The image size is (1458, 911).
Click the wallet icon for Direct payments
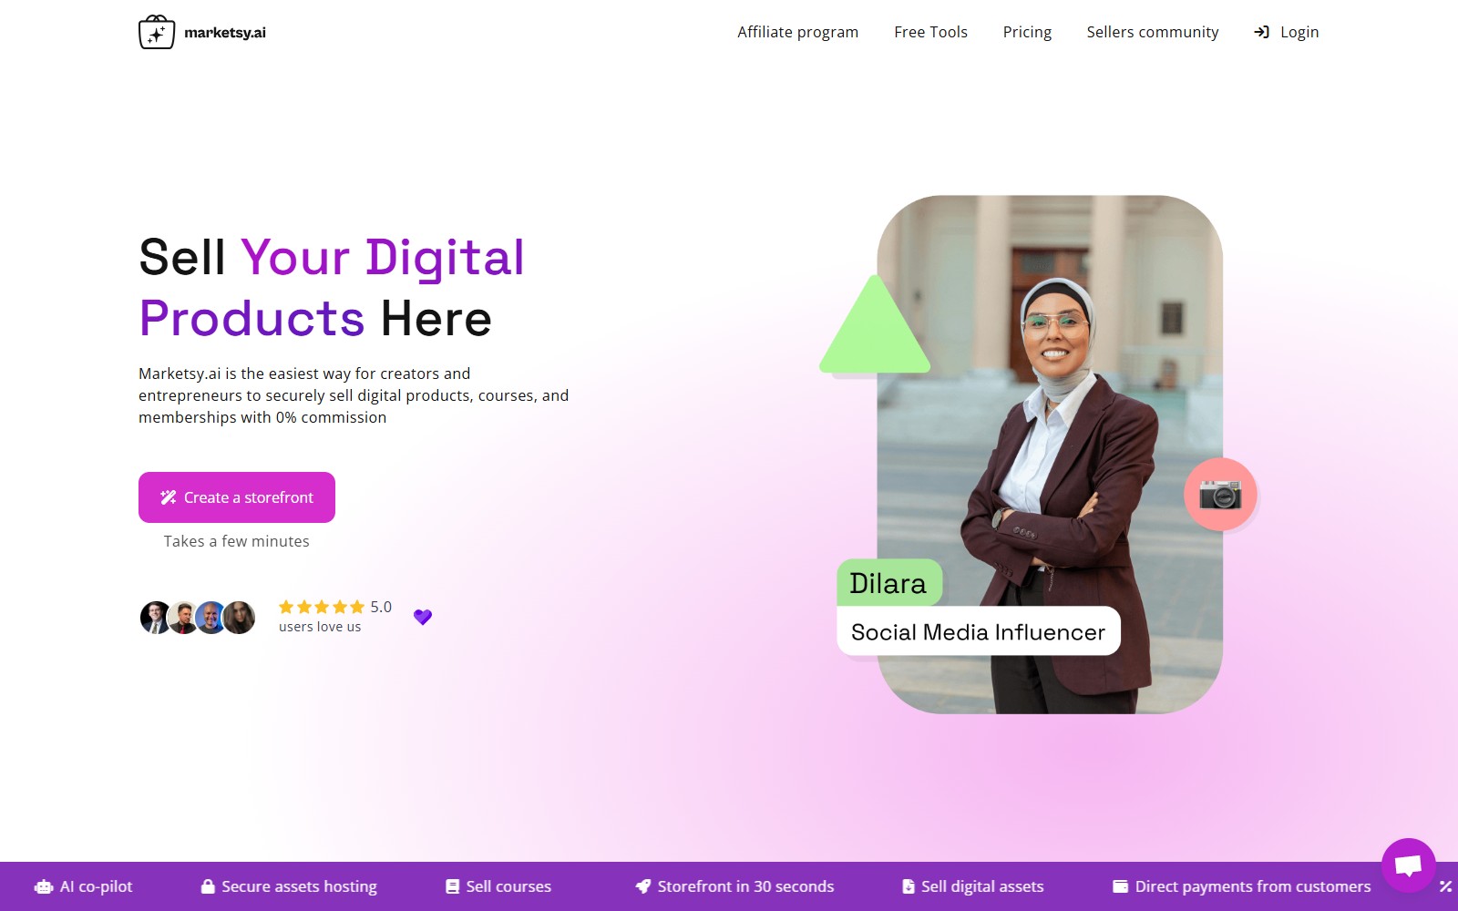pyautogui.click(x=1121, y=886)
